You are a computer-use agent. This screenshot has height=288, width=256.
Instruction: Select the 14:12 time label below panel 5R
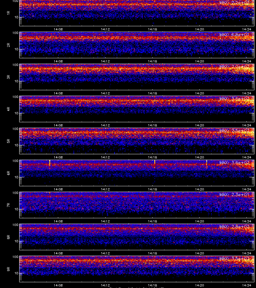pos(105,157)
